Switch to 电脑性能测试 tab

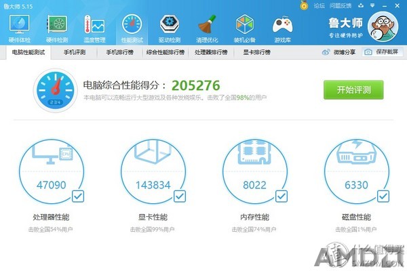click(28, 52)
